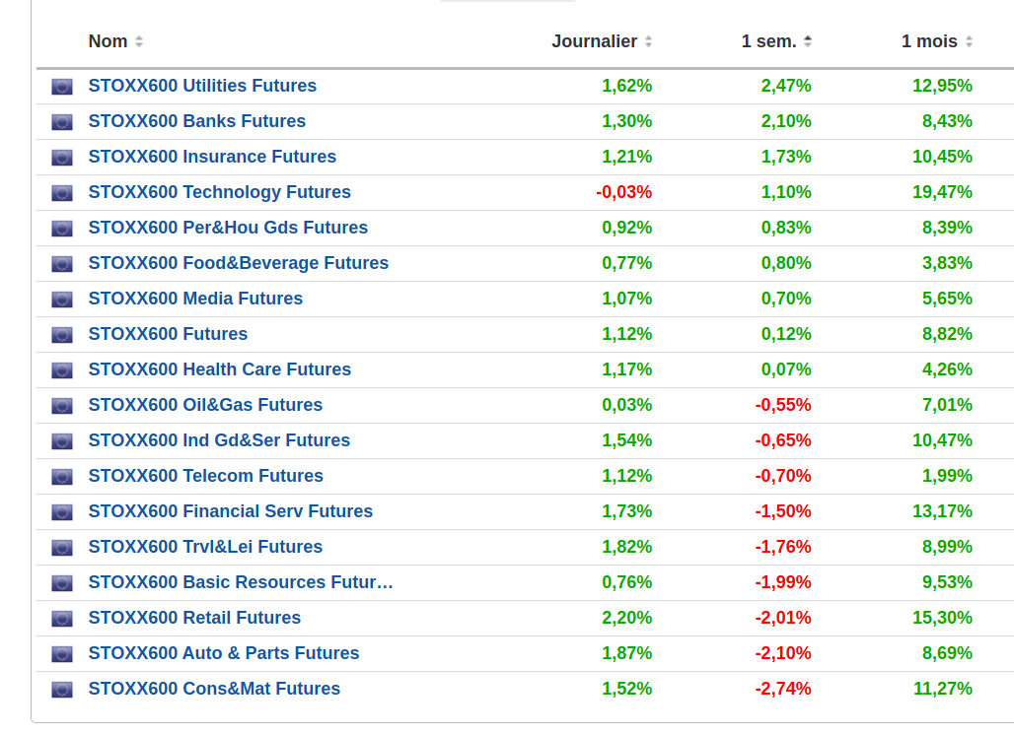Viewport: 1014px width, 734px height.
Task: Toggle the 1 sem. column sort arrow
Action: (808, 41)
